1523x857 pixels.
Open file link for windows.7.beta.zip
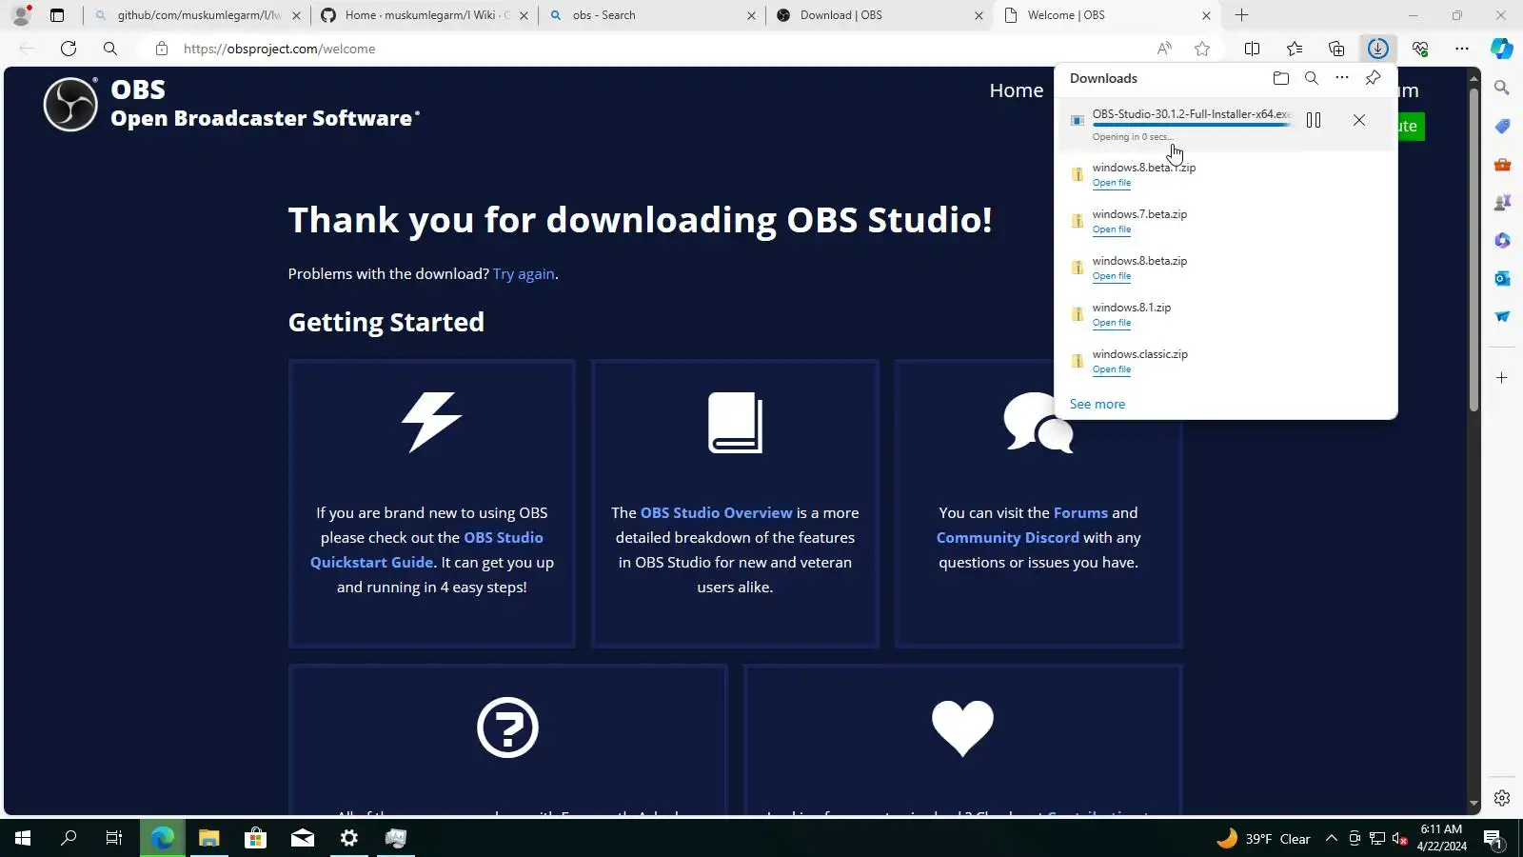tap(1112, 229)
